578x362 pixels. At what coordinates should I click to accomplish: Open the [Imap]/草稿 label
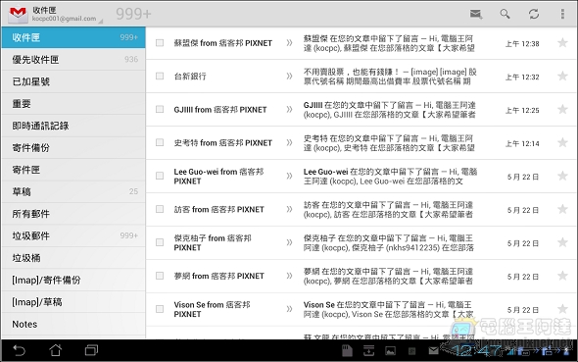point(73,302)
